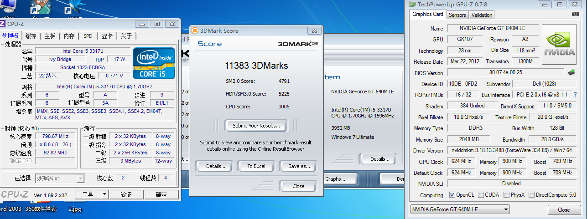The width and height of the screenshot is (587, 219).
Task: Click the CPU-Z title bar app icon
Action: pyautogui.click(x=2, y=24)
